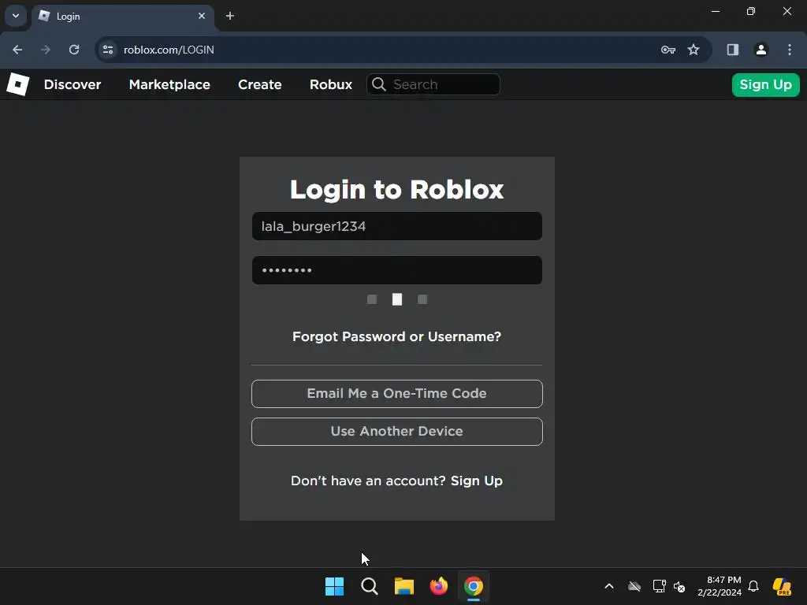
Task: Minimize the Chrome window
Action: 716,11
